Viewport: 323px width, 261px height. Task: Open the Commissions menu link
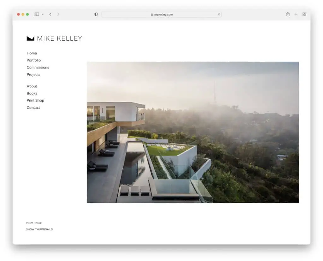coord(38,67)
